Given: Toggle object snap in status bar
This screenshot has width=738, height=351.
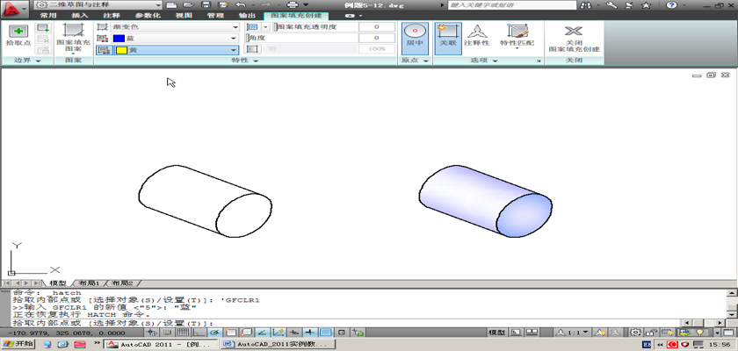Looking at the screenshot, I should (x=230, y=333).
